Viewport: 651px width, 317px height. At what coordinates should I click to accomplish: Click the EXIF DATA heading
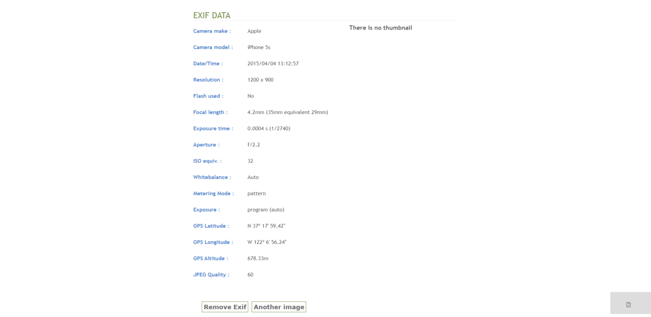211,15
